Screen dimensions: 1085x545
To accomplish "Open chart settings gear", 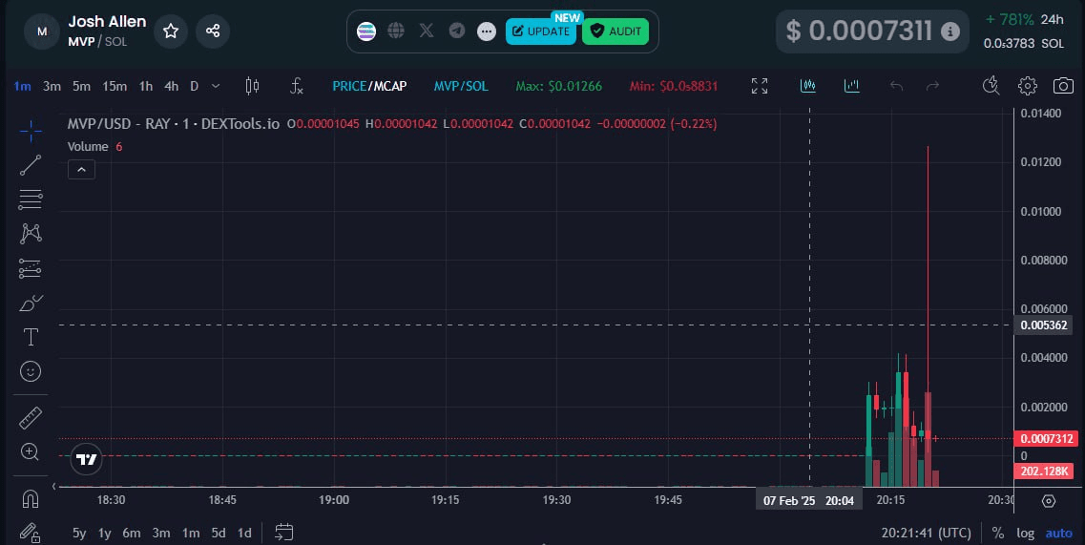I will [x=1028, y=86].
